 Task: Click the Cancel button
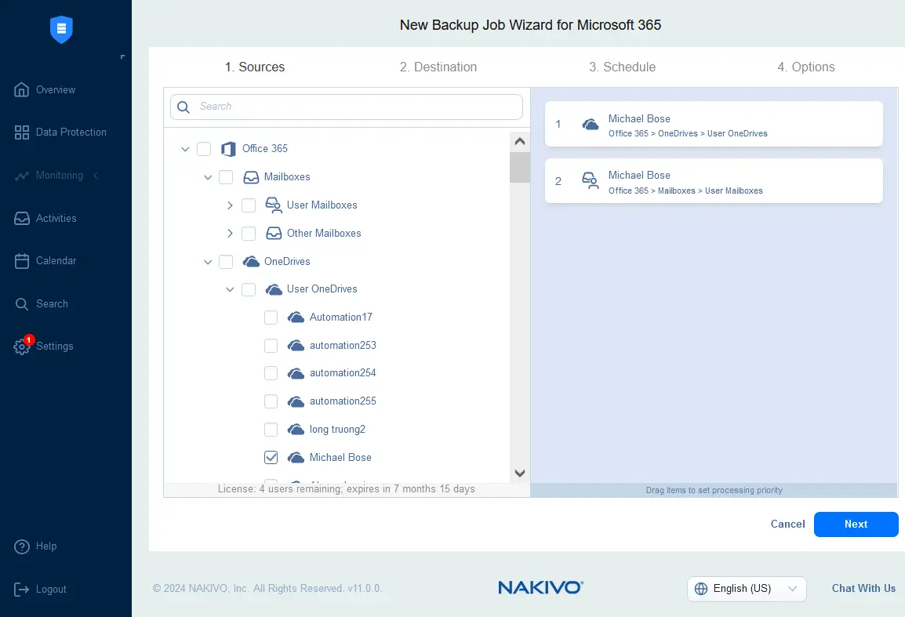pyautogui.click(x=787, y=524)
